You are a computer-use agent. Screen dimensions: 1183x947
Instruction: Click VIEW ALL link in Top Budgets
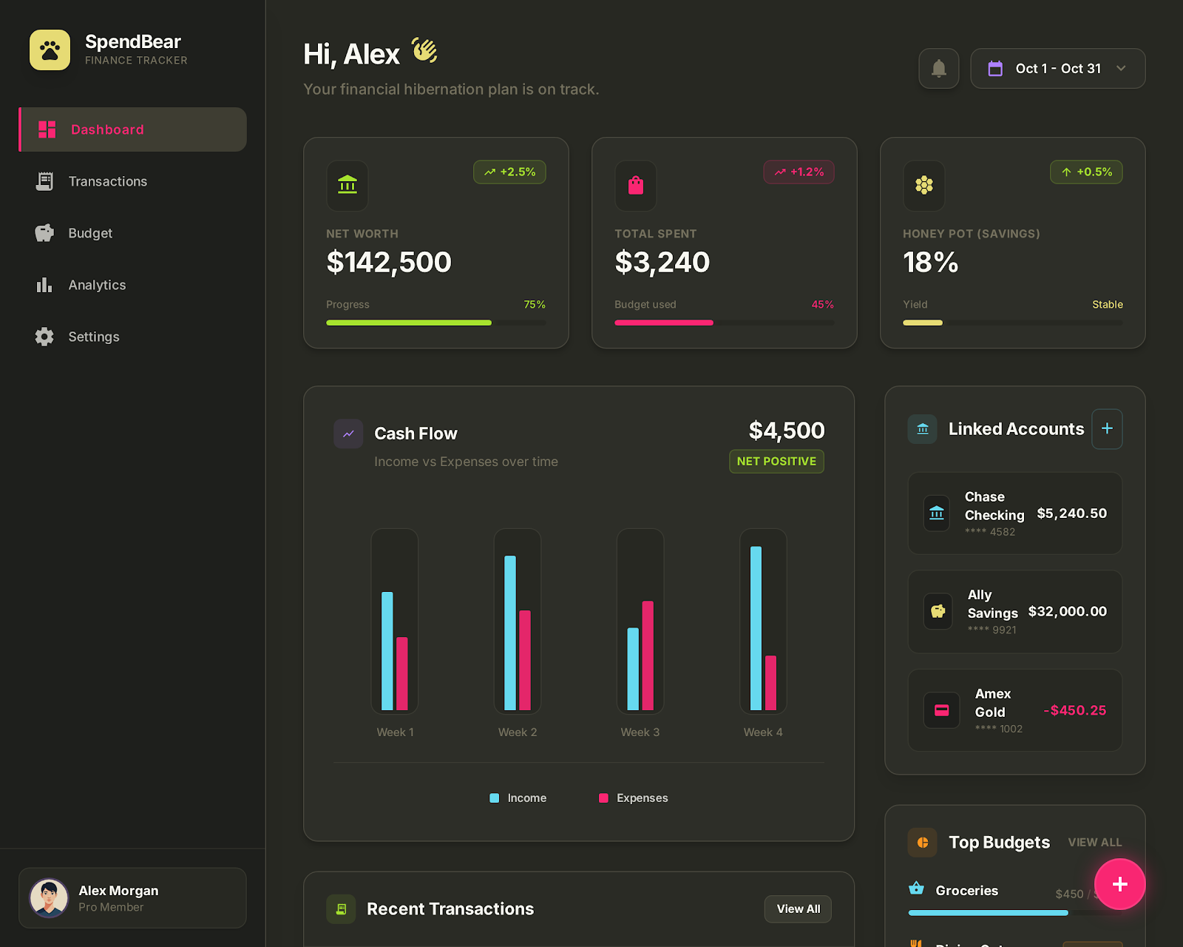pyautogui.click(x=1094, y=843)
